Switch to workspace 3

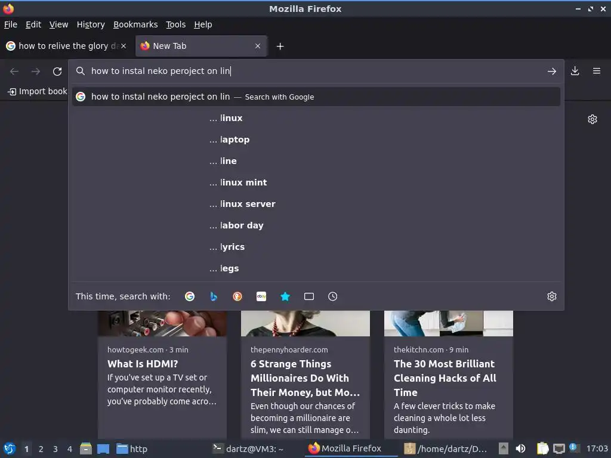[x=55, y=449]
